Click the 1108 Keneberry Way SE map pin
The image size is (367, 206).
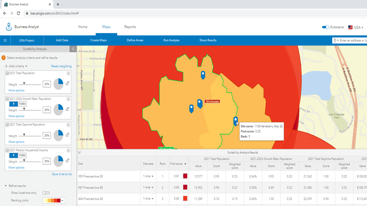(x=235, y=120)
